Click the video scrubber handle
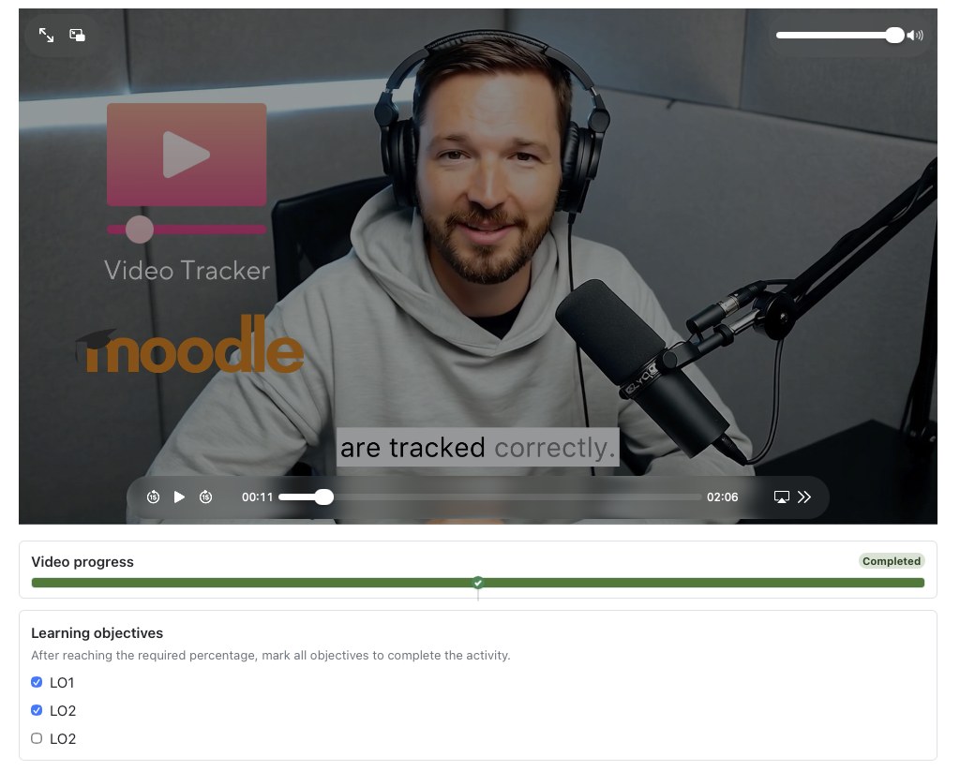Screen dimensions: 975x771 click(x=323, y=497)
